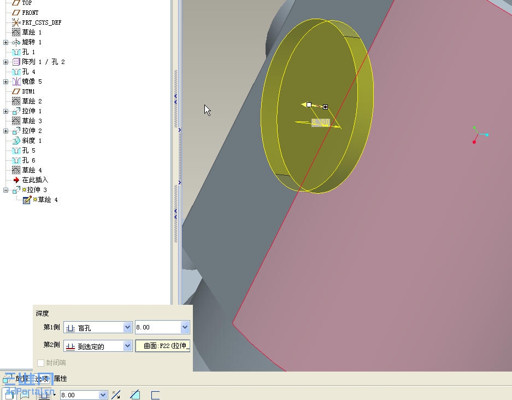Expand the 阵列 1 / 孔 2 node
The image size is (512, 400).
[x=5, y=62]
